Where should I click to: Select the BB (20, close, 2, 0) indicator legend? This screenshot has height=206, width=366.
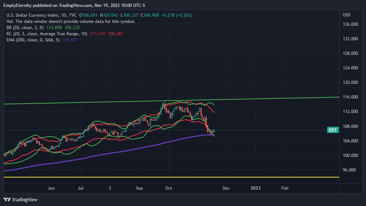(25, 28)
